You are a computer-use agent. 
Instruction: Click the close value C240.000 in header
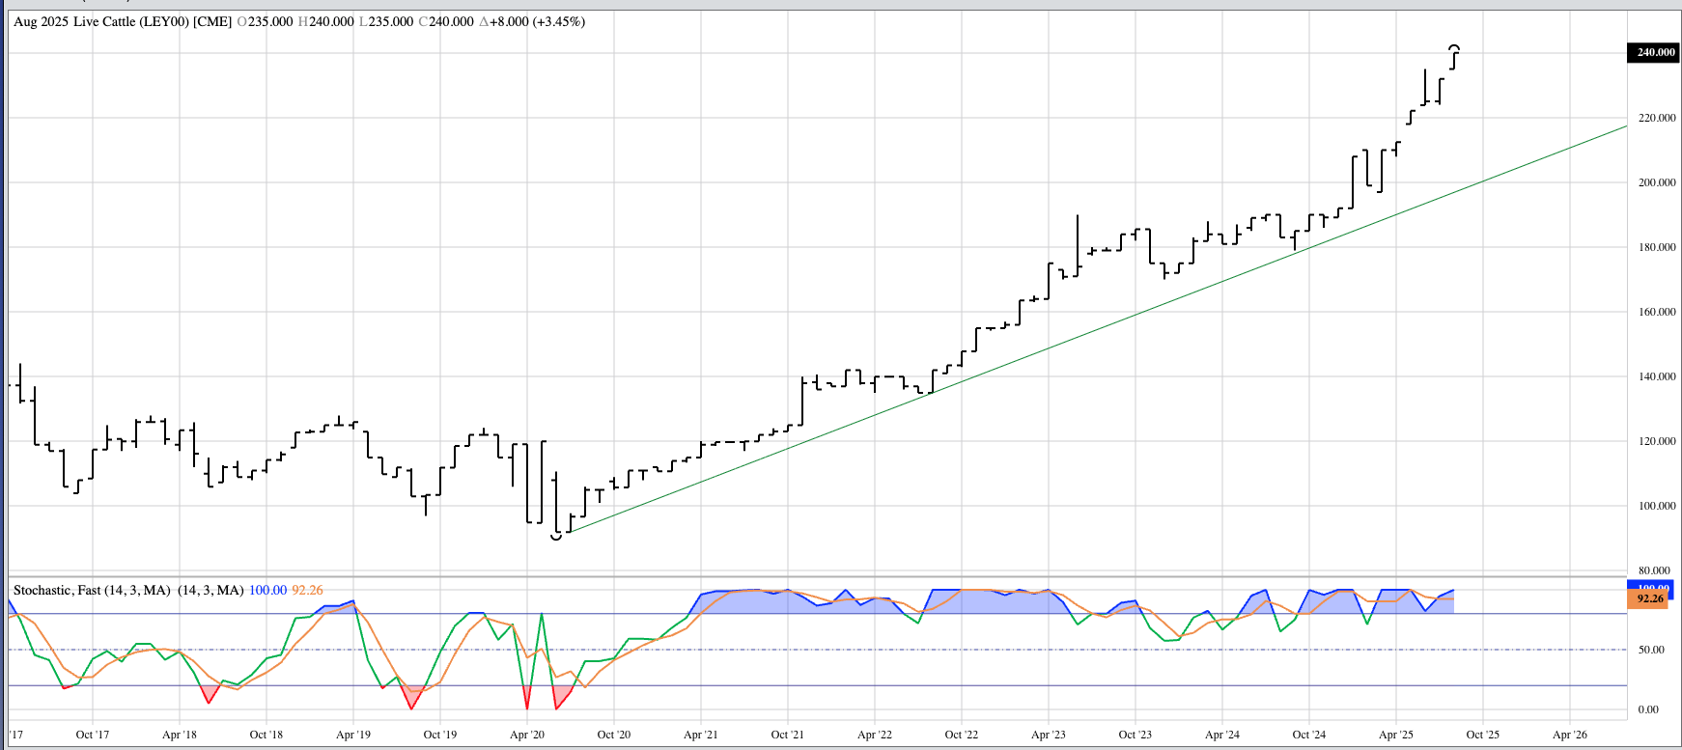pos(446,21)
